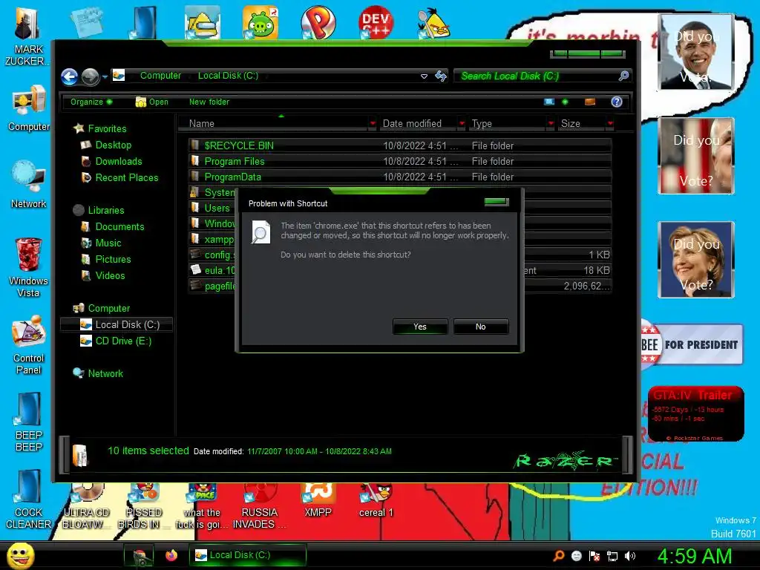Open the yellow Angry Bird desktop icon
This screenshot has width=760, height=570.
(x=433, y=23)
